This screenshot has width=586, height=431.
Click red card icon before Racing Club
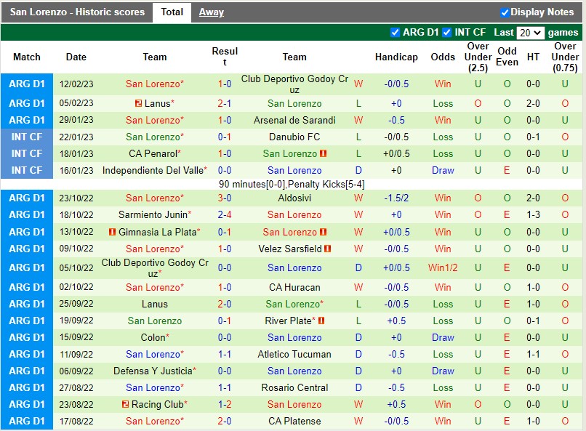pyautogui.click(x=126, y=405)
